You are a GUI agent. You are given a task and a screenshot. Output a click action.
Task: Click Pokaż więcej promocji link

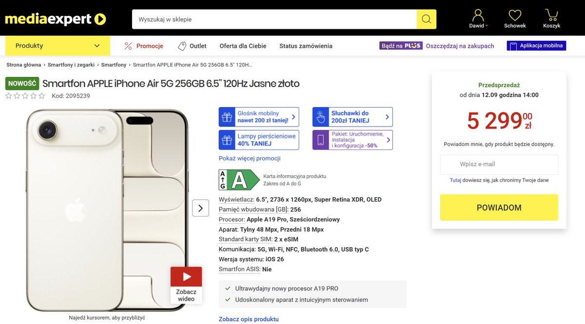tap(250, 158)
